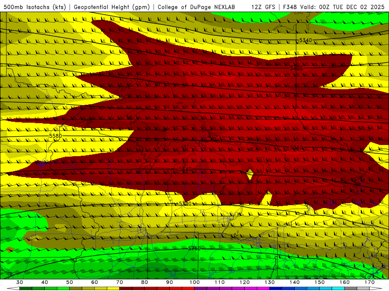389x291 pixels.
Task: Click the 150 value on the colorbar scale
Action: pyautogui.click(x=319, y=282)
